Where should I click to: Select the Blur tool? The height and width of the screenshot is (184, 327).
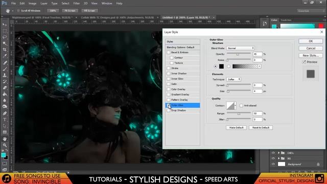coord(5,100)
